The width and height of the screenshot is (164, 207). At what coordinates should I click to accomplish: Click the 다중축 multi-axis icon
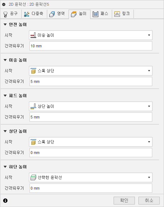pyautogui.click(x=27, y=14)
